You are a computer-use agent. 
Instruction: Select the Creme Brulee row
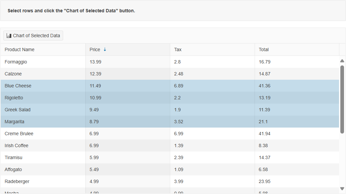(43, 134)
